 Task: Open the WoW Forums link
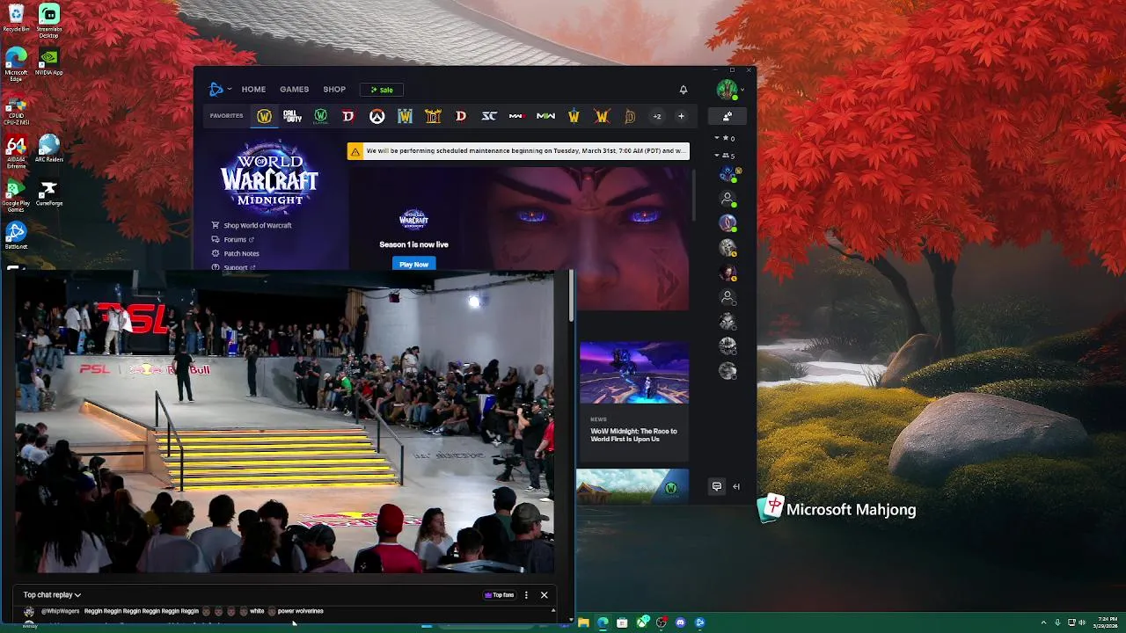click(x=233, y=239)
